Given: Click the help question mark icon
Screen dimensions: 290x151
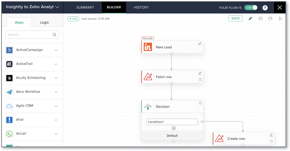Looking at the screenshot, I should click(x=265, y=8).
